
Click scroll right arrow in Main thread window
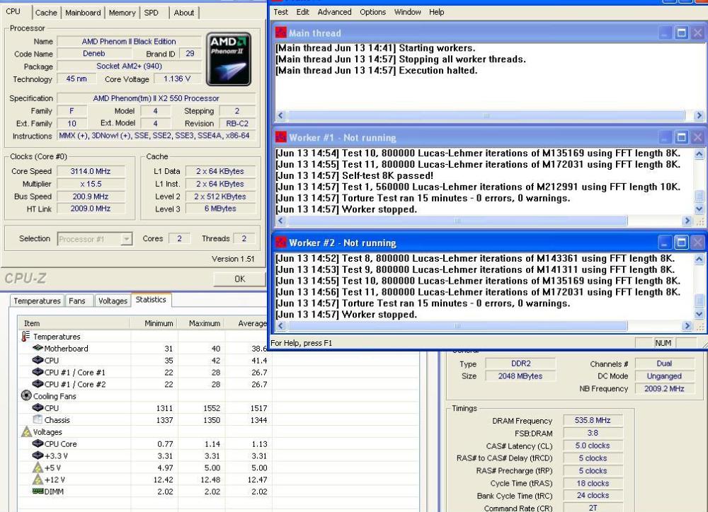click(x=699, y=115)
